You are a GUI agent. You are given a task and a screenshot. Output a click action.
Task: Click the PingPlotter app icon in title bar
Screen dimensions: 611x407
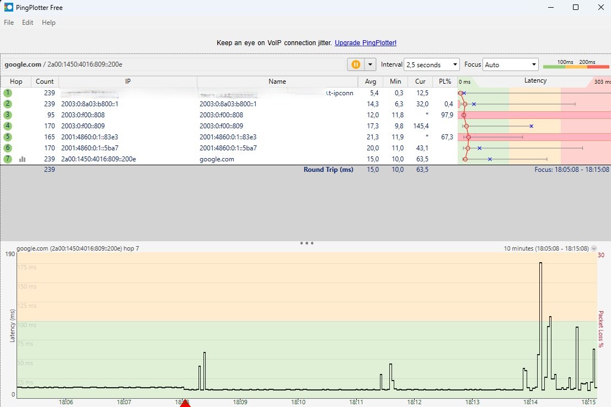9,7
